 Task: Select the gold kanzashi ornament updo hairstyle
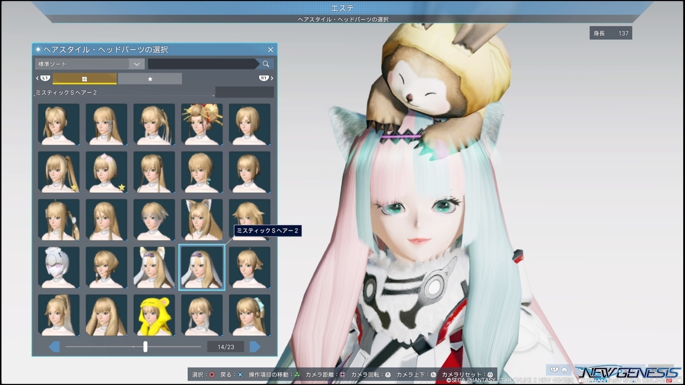(x=202, y=124)
